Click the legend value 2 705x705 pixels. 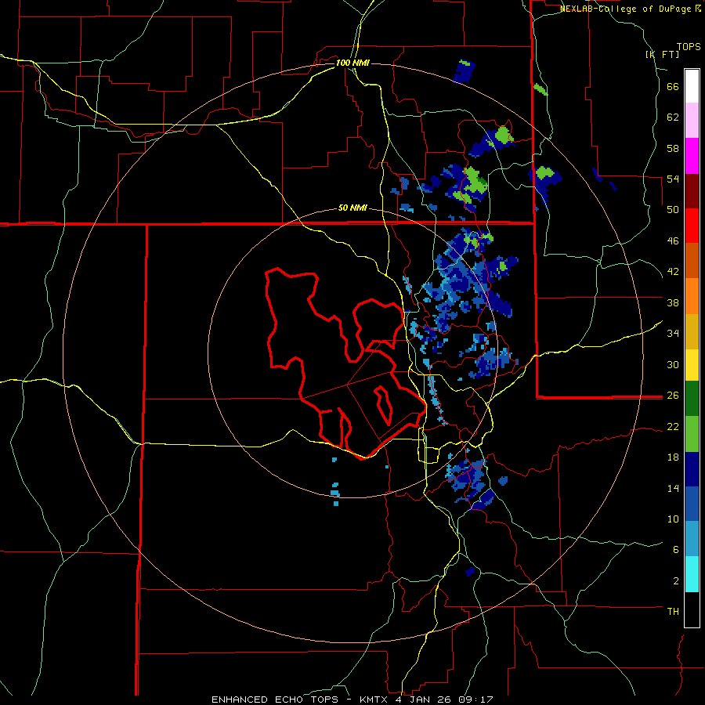click(676, 581)
